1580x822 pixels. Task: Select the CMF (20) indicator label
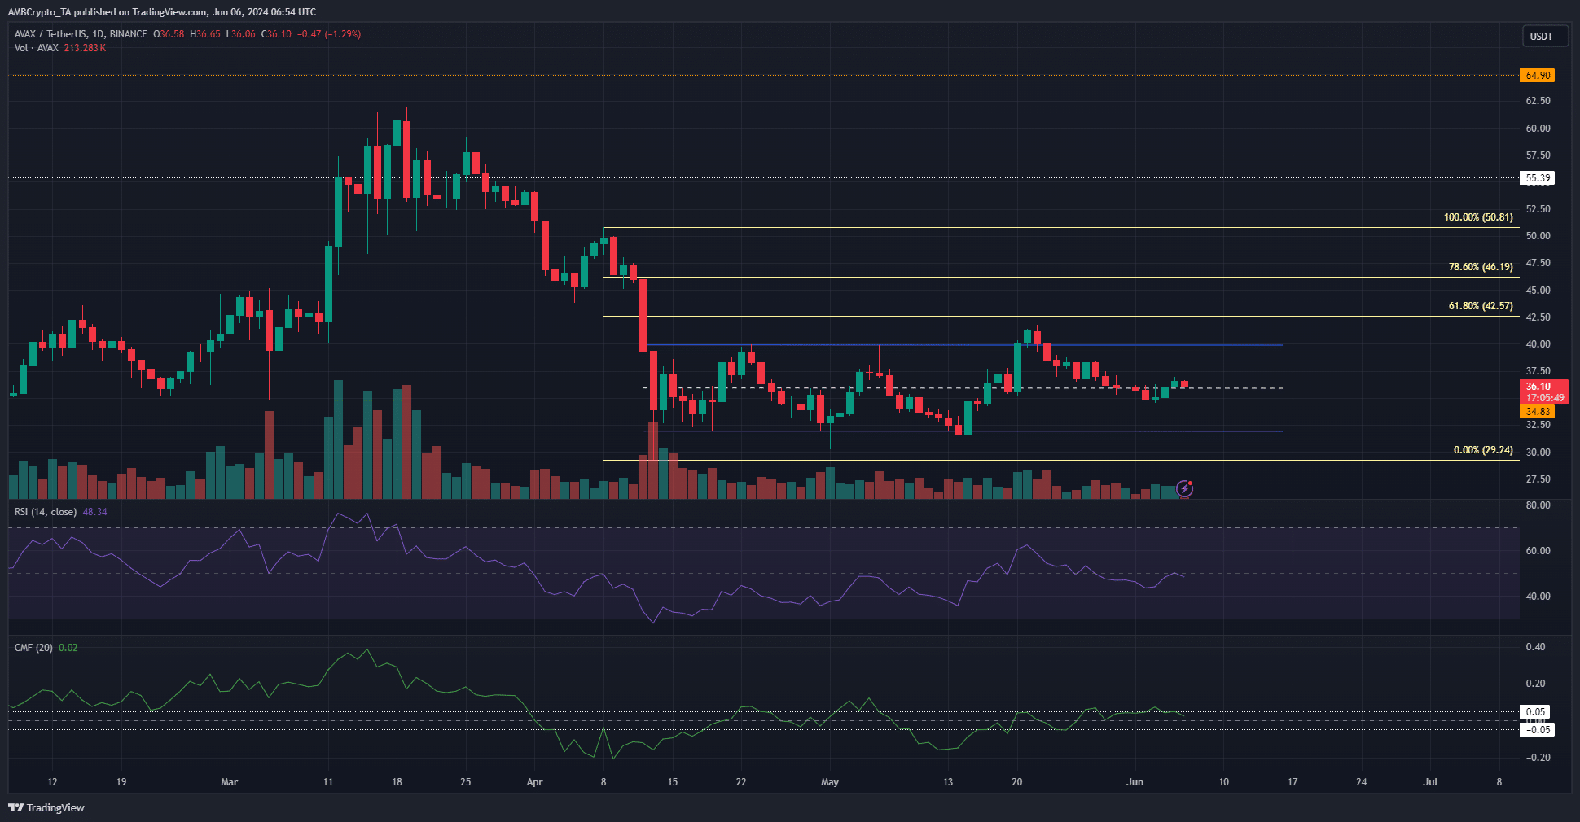33,648
